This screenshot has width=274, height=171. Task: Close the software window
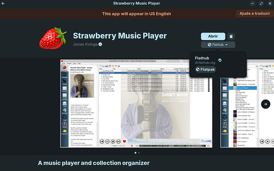click(x=270, y=3)
